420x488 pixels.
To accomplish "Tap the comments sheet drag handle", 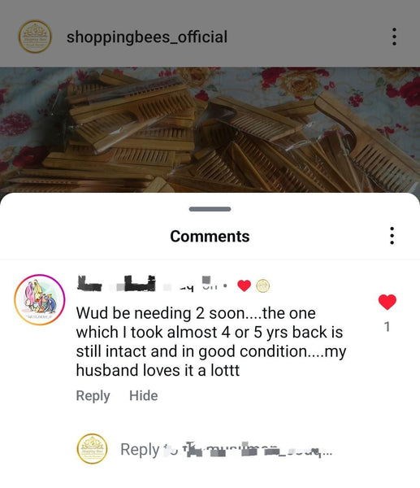I will [x=210, y=209].
